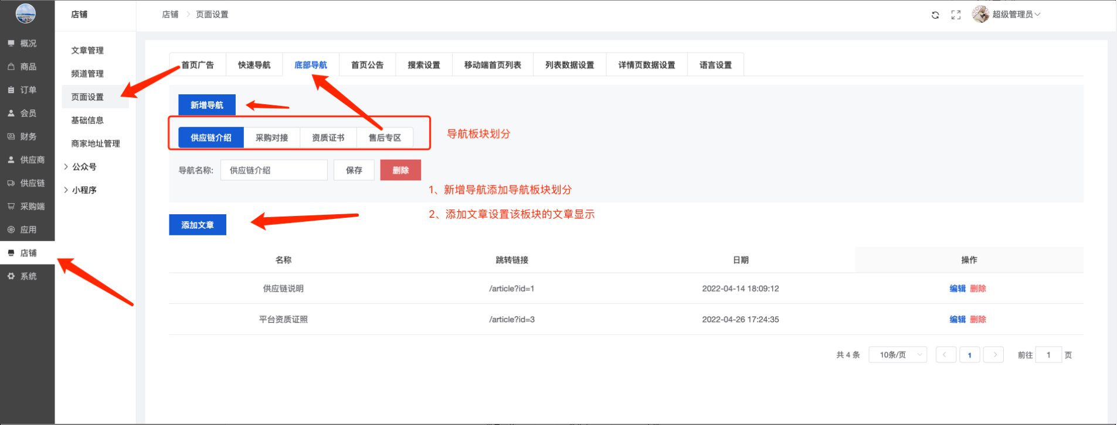Click the 新增导航 button
1117x425 pixels.
(x=207, y=105)
